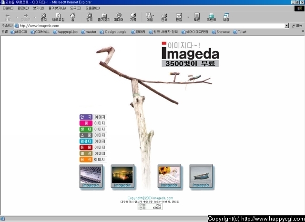The width and height of the screenshot is (305, 222).
Task: Expand the Links bar overflow chevron
Action: coord(303,31)
